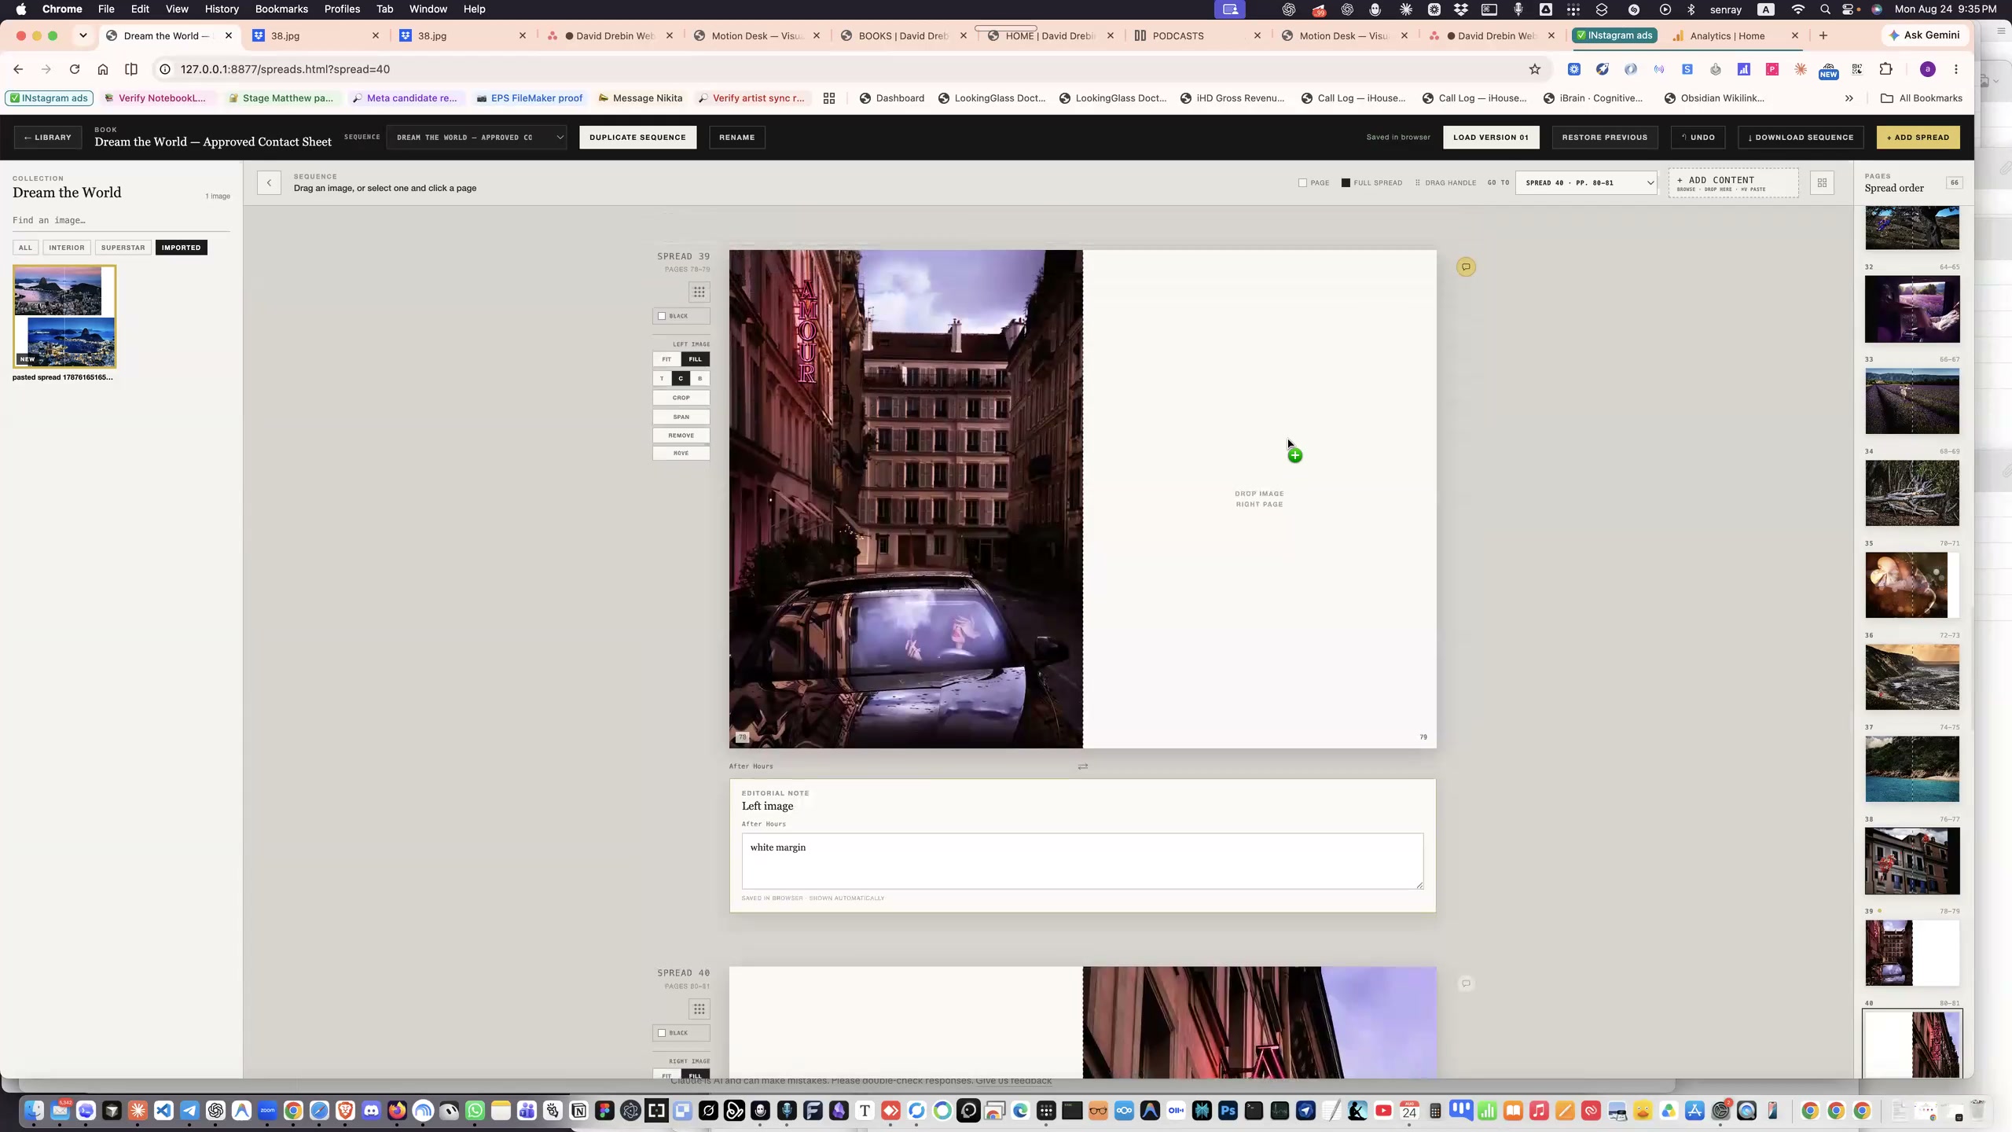Check the BLACK checkbox for Spread 39
Viewport: 2012px width, 1132px height.
click(x=662, y=316)
